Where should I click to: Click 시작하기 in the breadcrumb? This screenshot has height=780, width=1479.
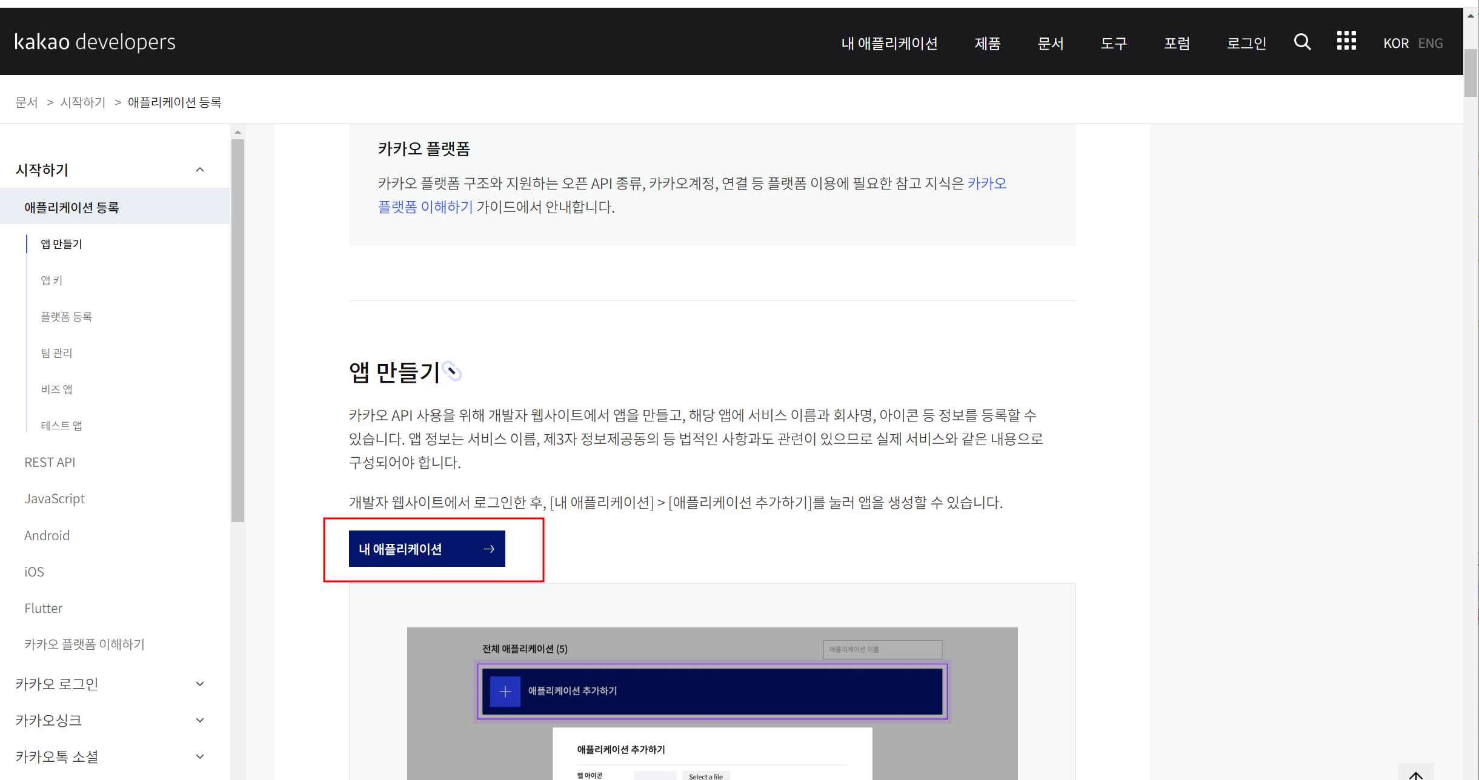(x=83, y=102)
